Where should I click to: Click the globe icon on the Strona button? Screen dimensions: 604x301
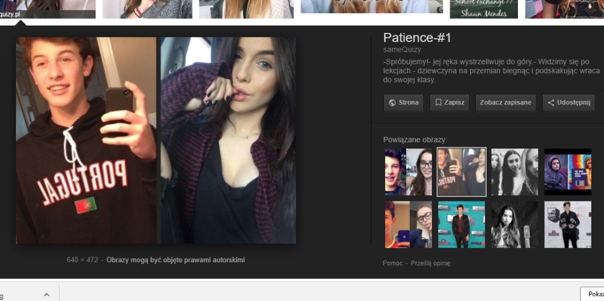pos(392,103)
